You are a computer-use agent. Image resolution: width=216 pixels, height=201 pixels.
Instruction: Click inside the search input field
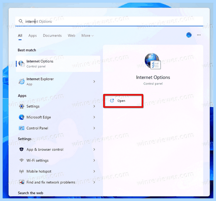(x=109, y=21)
